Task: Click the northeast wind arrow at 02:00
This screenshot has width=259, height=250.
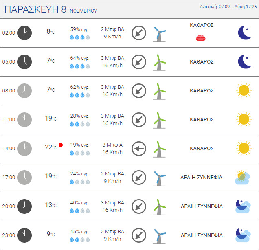Action: pos(139,33)
